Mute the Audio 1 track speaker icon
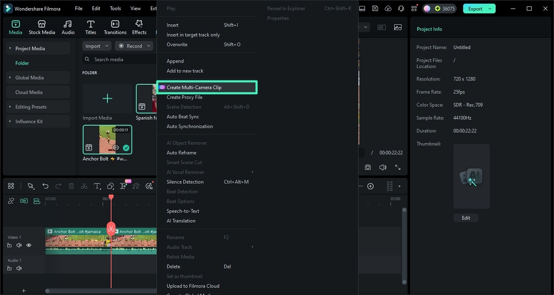The image size is (554, 295). [x=19, y=268]
